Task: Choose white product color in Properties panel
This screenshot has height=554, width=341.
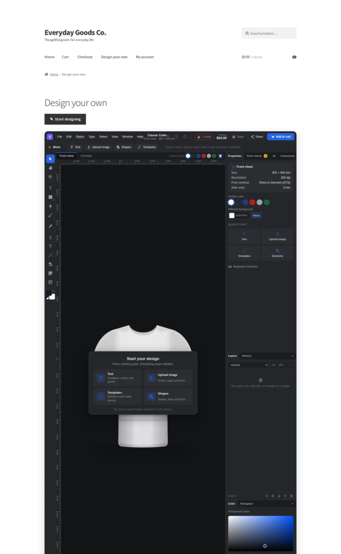Action: click(x=231, y=202)
